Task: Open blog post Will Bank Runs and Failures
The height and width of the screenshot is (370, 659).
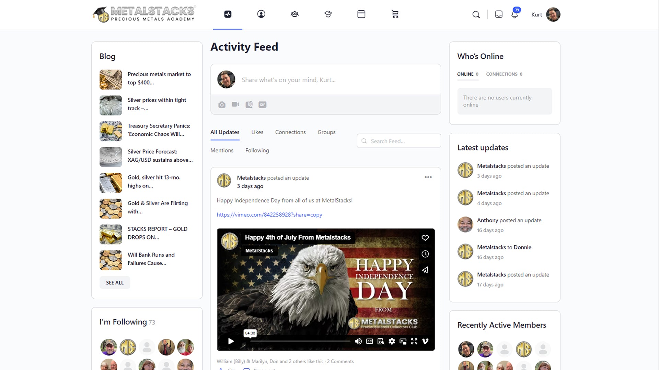Action: pos(151,259)
